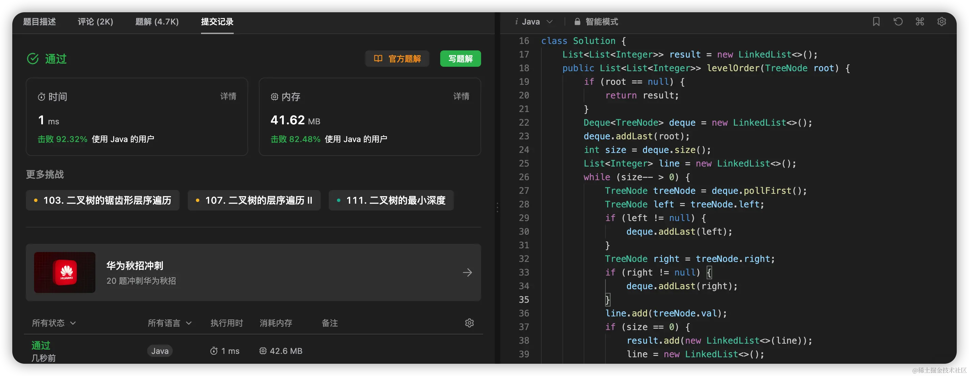Open memory 详情 details link
Screen dimensions: 969x376
(461, 96)
